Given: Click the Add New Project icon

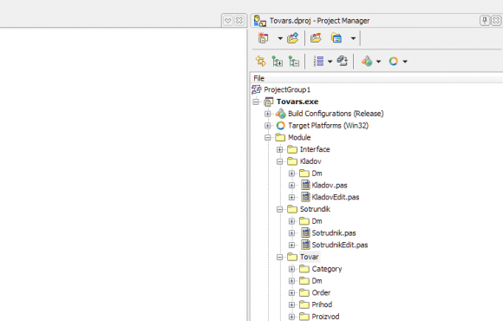Looking at the screenshot, I should pyautogui.click(x=263, y=38).
